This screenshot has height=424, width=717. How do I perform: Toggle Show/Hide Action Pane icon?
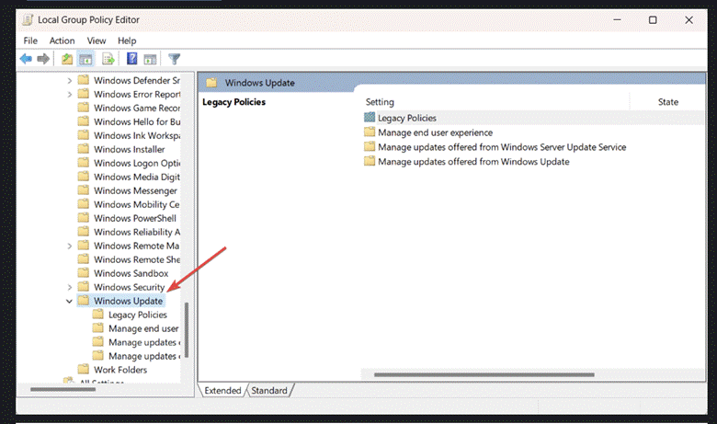coord(150,59)
